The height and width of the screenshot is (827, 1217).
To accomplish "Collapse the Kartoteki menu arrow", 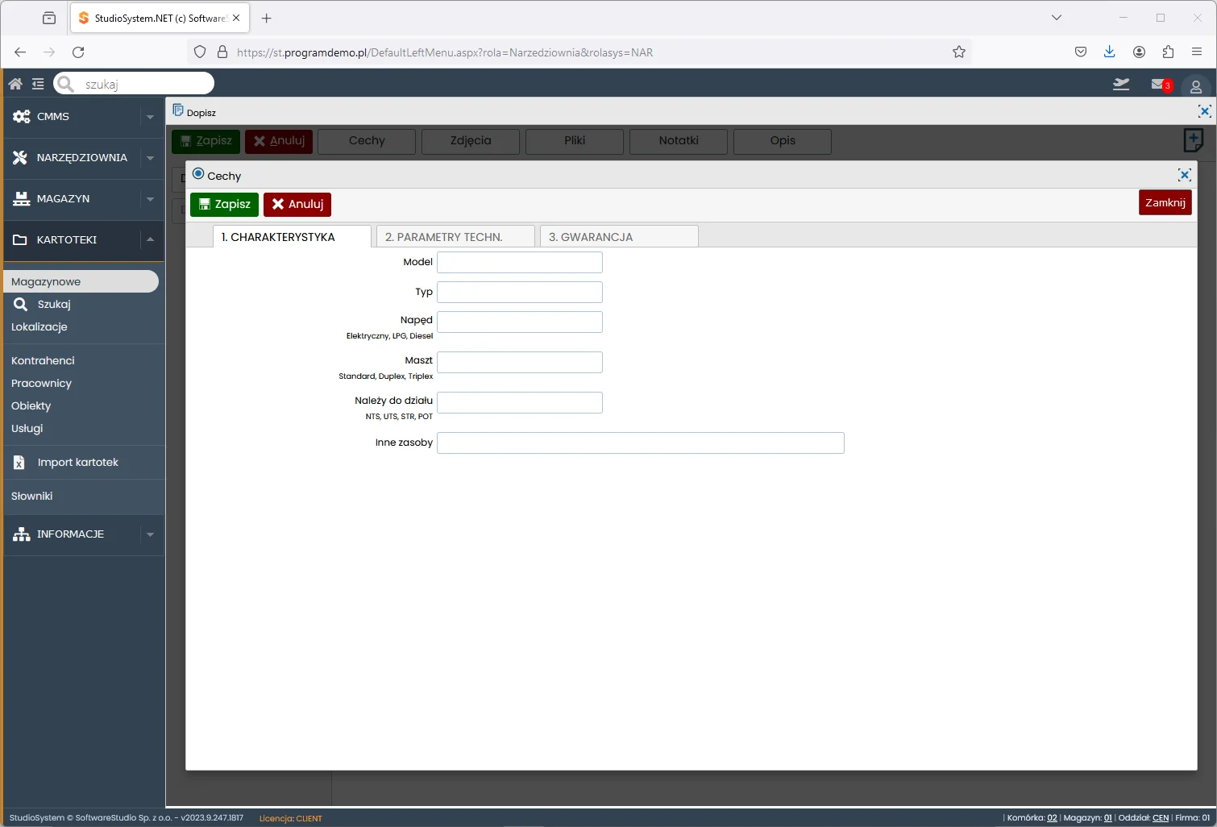I will tap(150, 239).
